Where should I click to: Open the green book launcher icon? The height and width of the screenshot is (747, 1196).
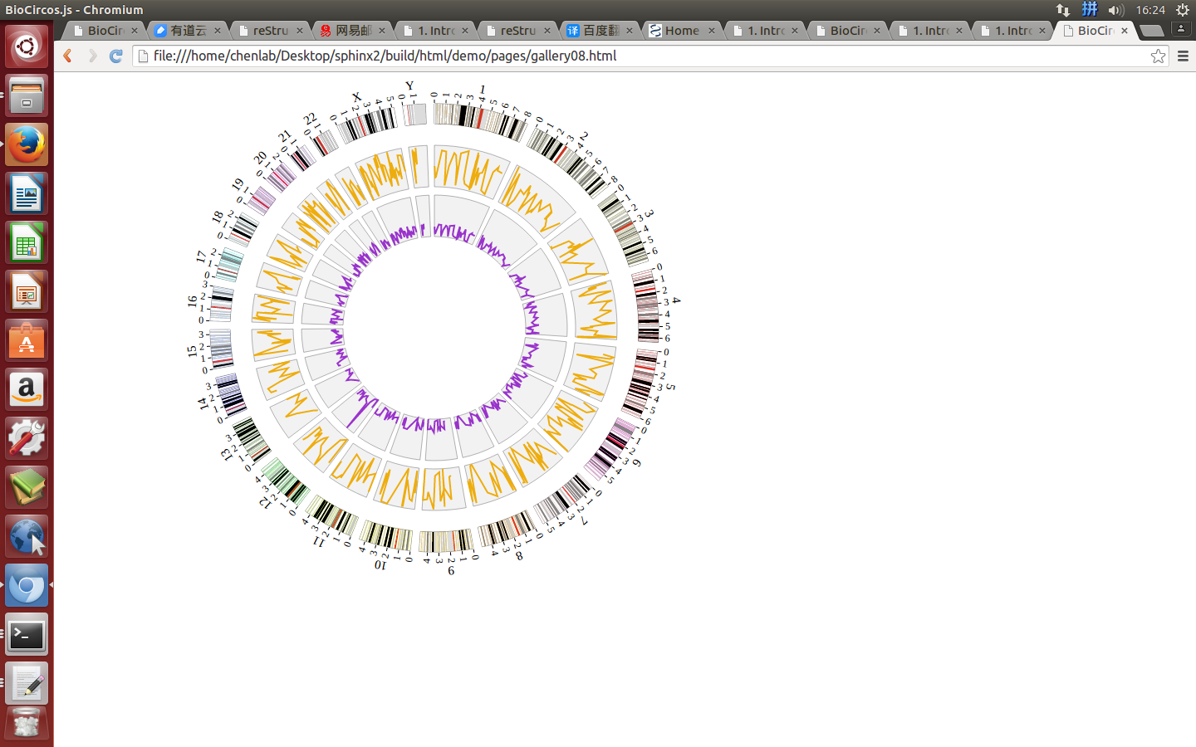[x=27, y=487]
